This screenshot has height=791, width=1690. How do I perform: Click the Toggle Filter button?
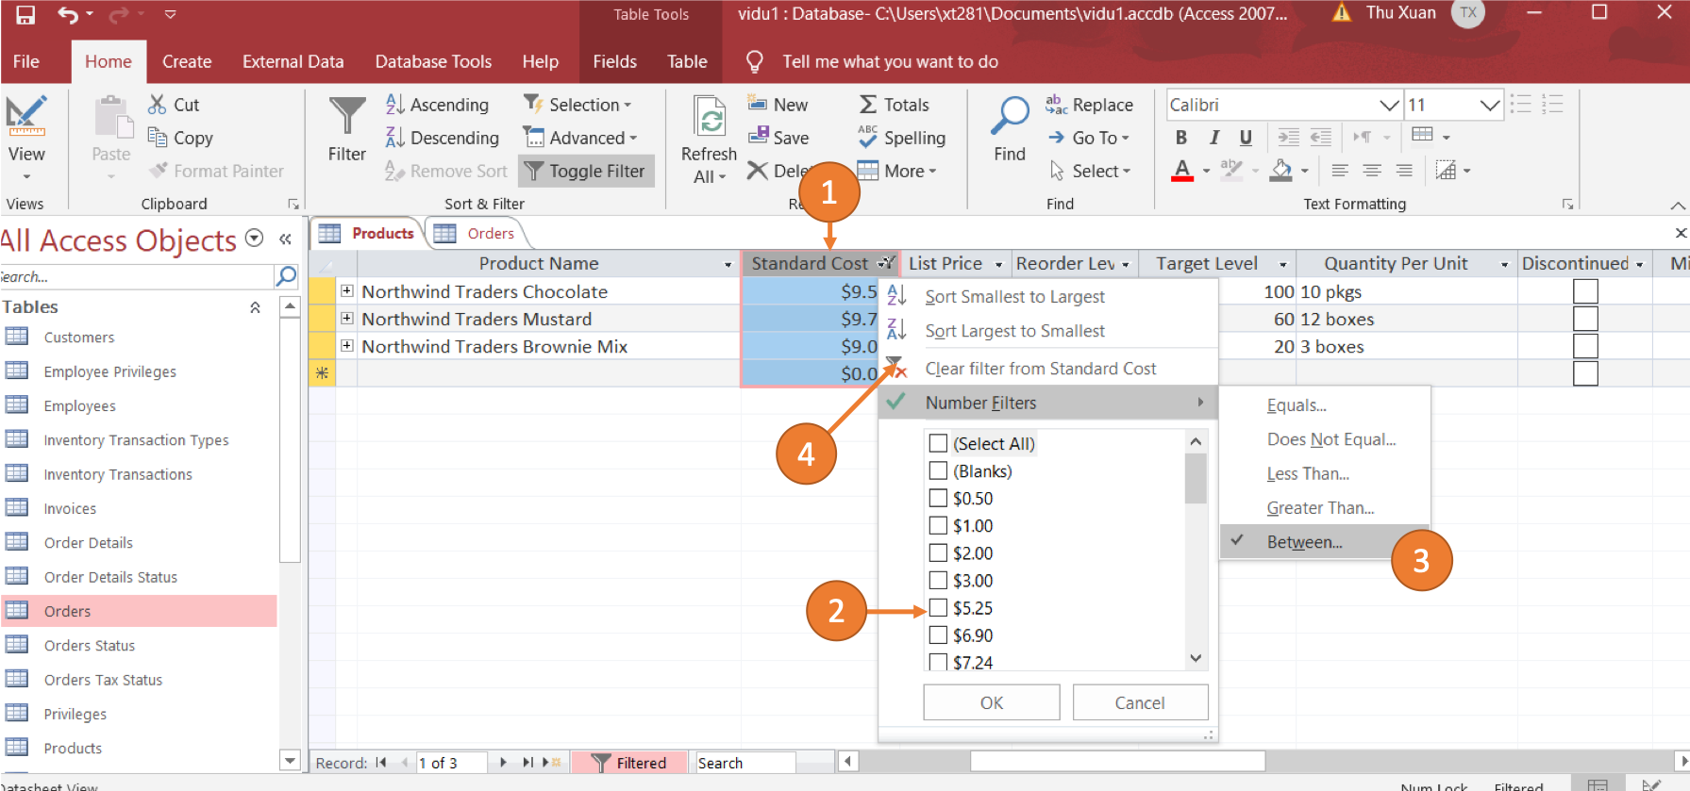pyautogui.click(x=586, y=171)
